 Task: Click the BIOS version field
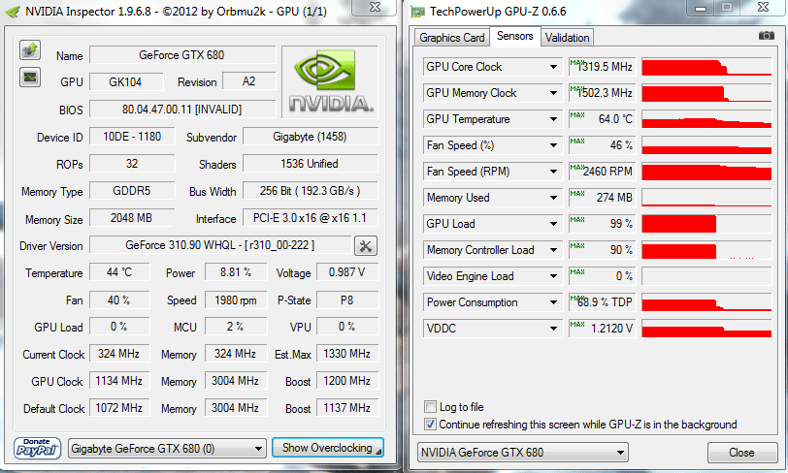tap(182, 110)
